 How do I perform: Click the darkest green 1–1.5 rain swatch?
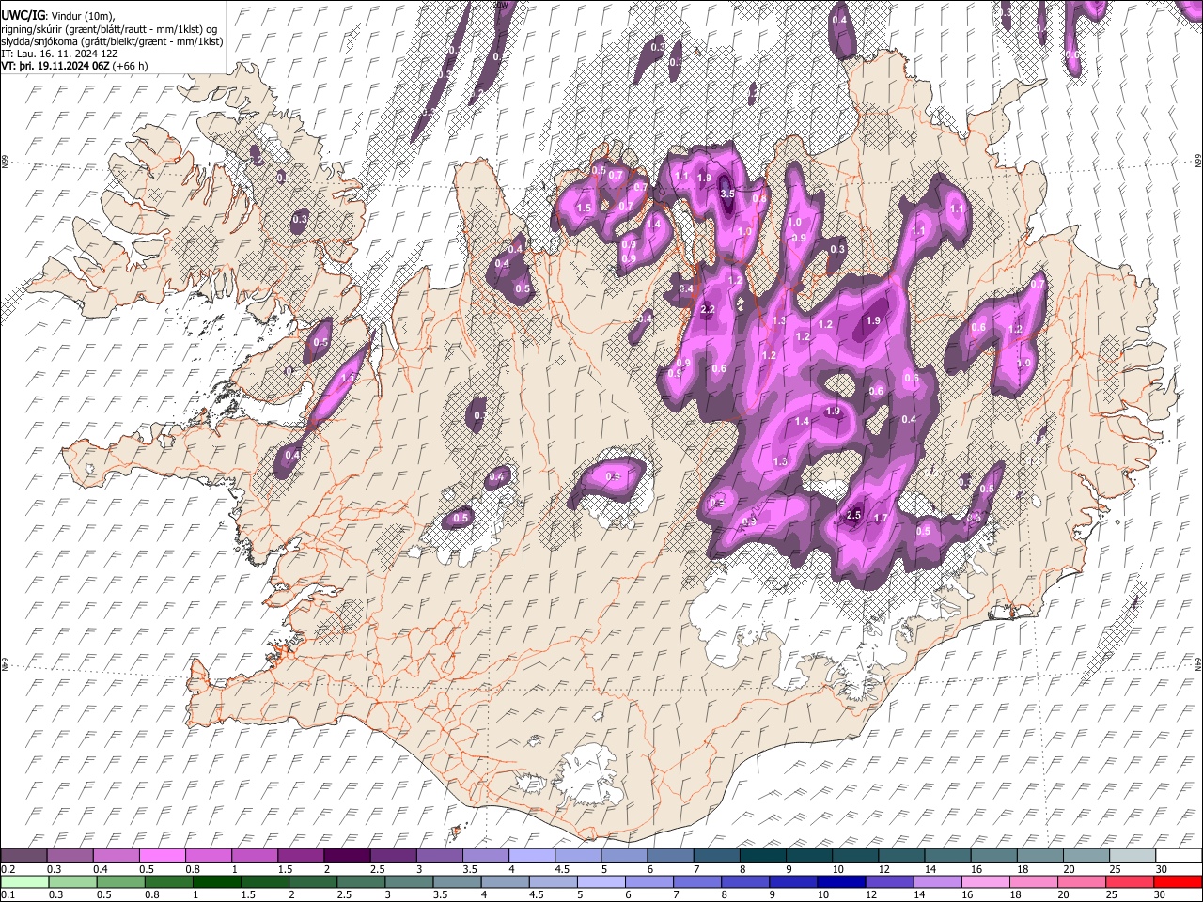[x=217, y=882]
